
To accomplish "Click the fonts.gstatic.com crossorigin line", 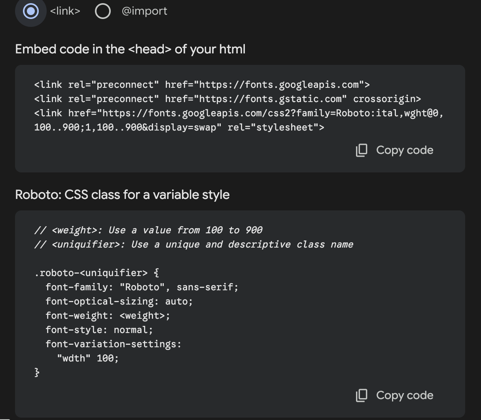I will click(x=227, y=99).
